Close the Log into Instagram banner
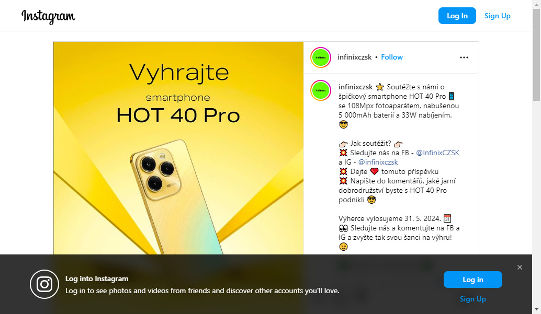Viewport: 541px width, 314px height. [x=520, y=267]
